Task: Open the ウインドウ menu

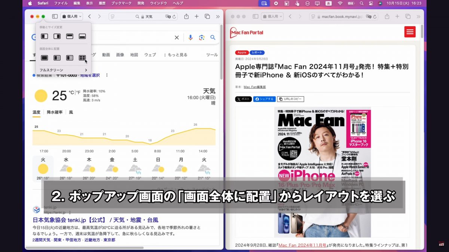Action: 158,3
